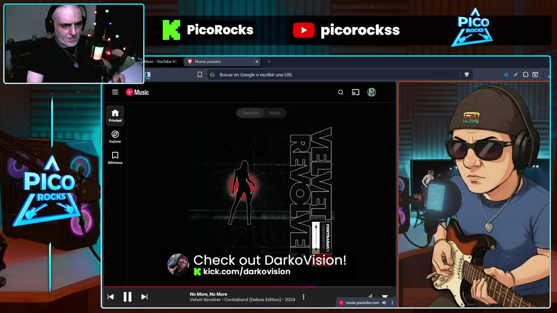This screenshot has height=313, width=557.
Task: Open the extensions puzzle icon
Action: pyautogui.click(x=526, y=75)
